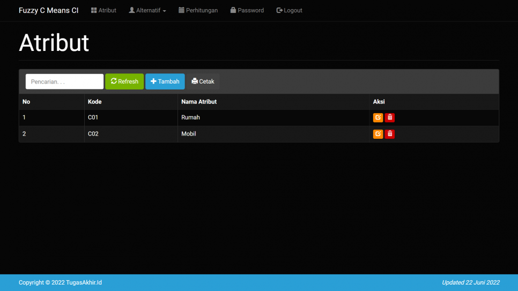
Task: Click the Aksi column header
Action: click(x=379, y=102)
